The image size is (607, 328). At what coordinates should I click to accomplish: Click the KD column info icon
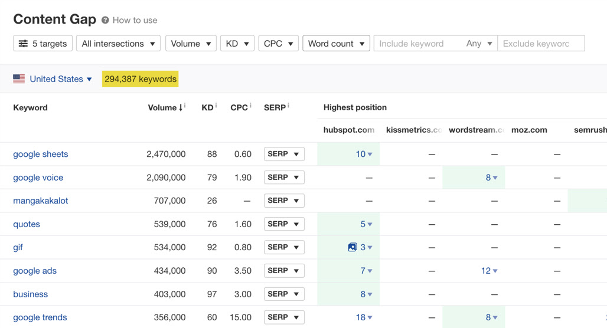tap(216, 105)
